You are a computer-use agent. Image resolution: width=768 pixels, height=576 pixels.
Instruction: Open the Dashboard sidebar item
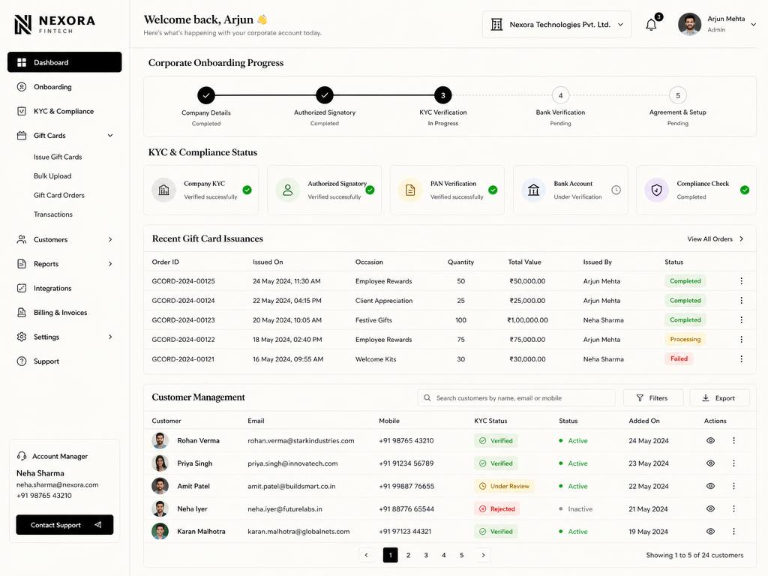tap(64, 62)
